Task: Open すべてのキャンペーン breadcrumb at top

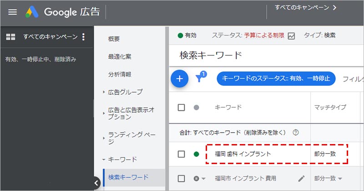Action: pos(305,7)
